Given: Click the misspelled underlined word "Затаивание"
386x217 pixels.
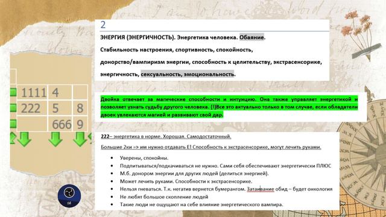Looking at the screenshot, I should coord(261,189).
